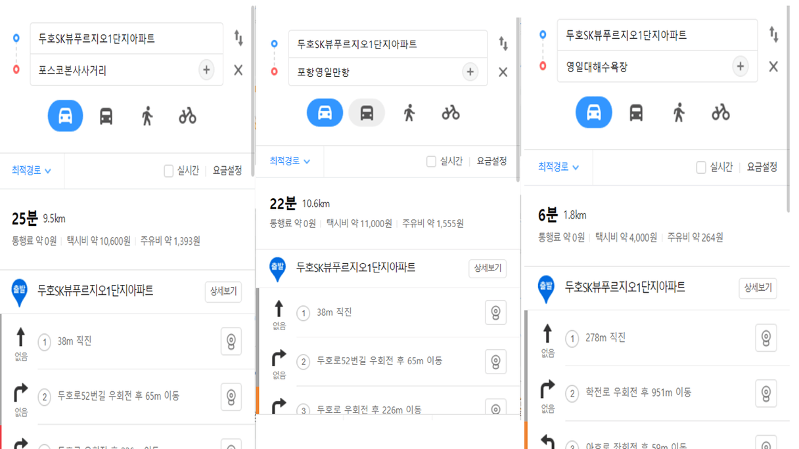This screenshot has width=799, height=449.
Task: Select the 22분 10.6km route summary
Action: point(388,213)
